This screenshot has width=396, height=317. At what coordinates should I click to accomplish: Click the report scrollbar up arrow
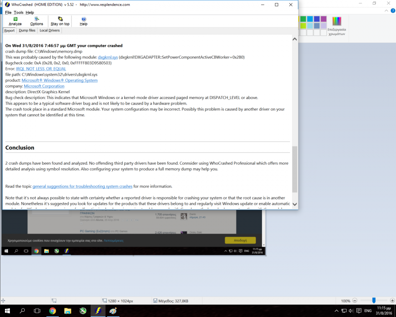[295, 39]
